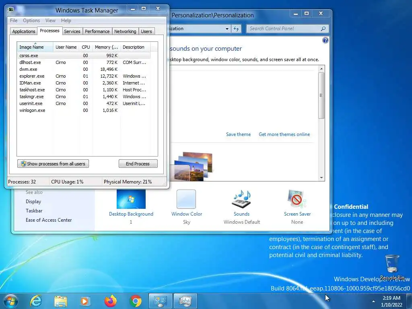Click the Screen Saver text link
Image resolution: width=412 pixels, height=309 pixels.
click(297, 214)
